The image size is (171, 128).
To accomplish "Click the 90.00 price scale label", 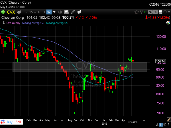I will [x=160, y=77].
